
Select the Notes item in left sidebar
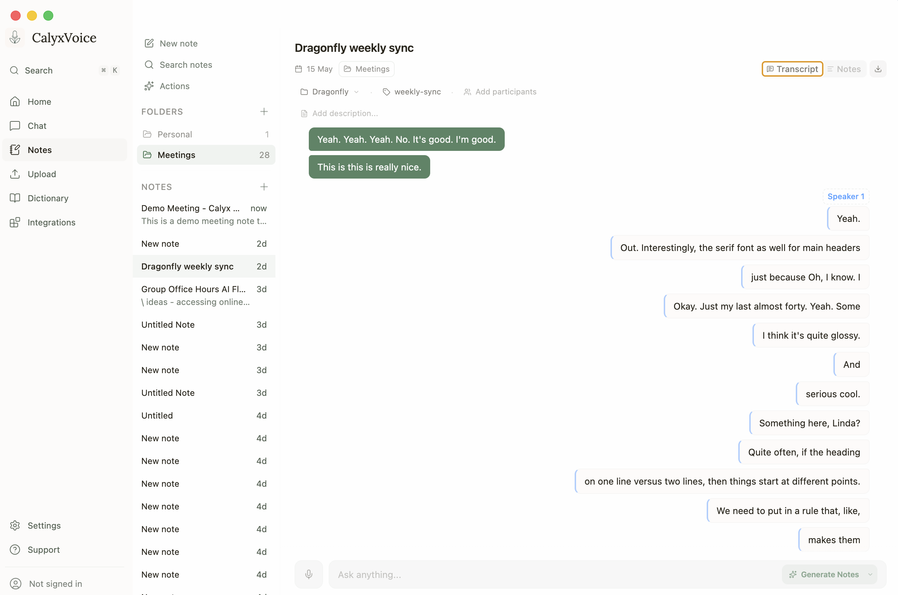65,150
